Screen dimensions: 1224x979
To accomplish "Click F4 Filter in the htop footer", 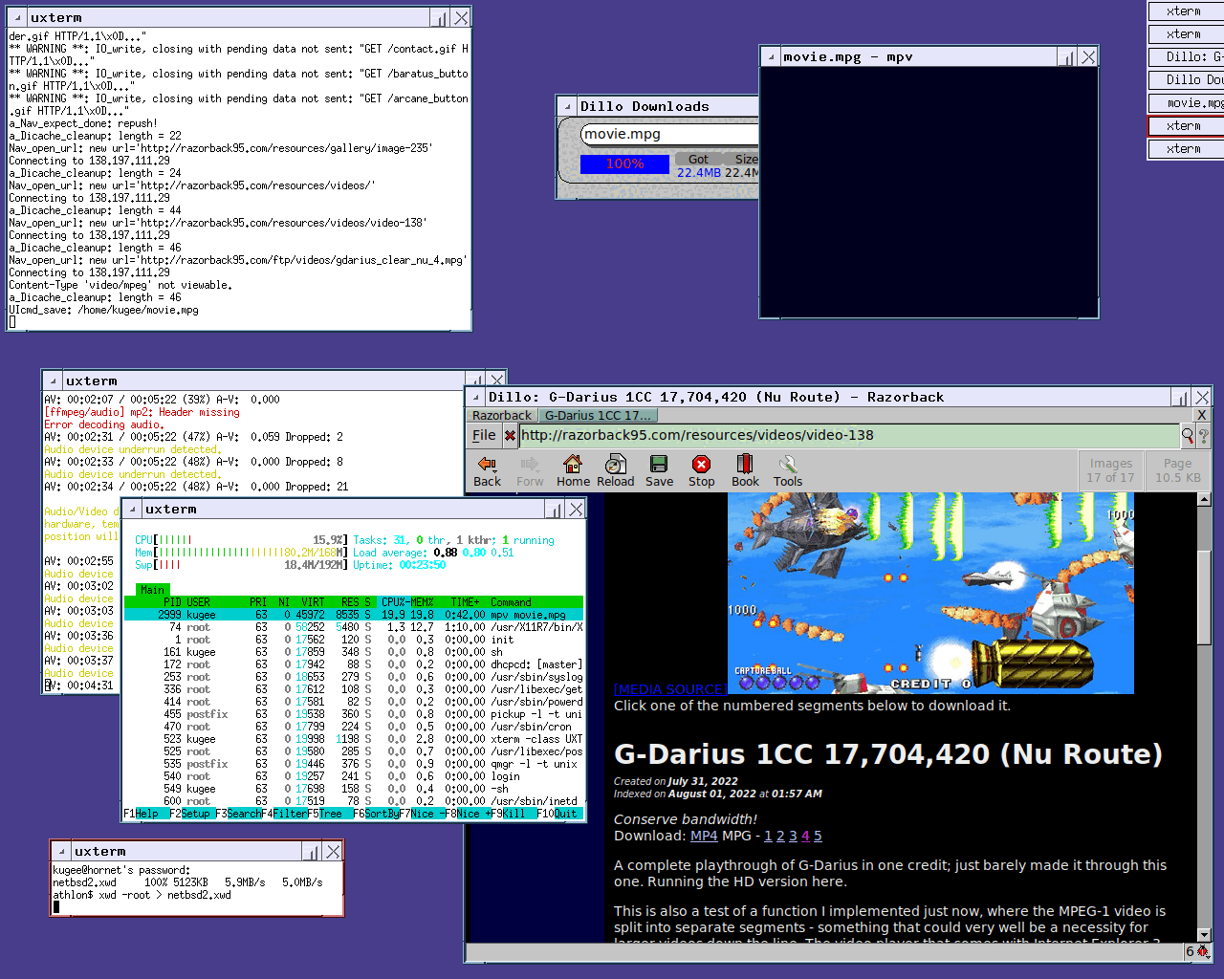I will (x=284, y=814).
